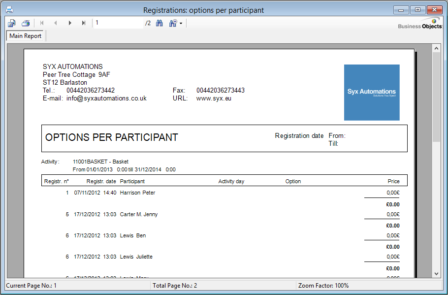The height and width of the screenshot is (295, 448).
Task: Maximize the report window
Action: pyautogui.click(x=418, y=10)
